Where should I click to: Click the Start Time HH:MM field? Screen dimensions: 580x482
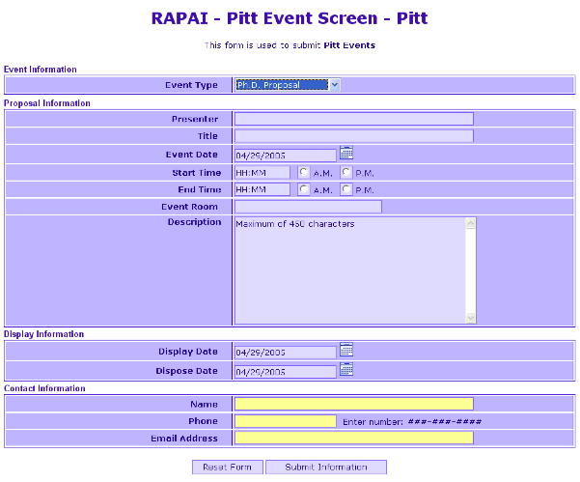(x=262, y=173)
